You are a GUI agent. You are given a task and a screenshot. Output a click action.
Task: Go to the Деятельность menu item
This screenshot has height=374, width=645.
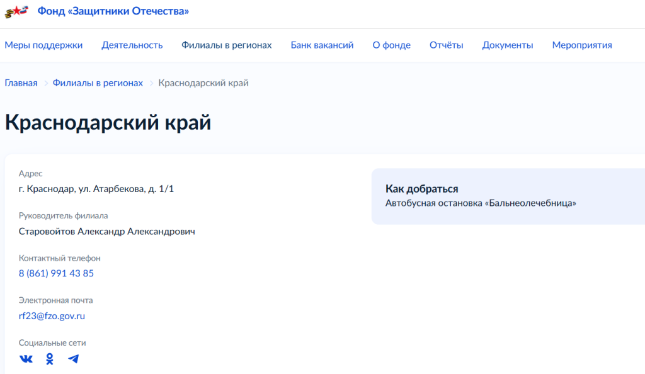pos(132,45)
